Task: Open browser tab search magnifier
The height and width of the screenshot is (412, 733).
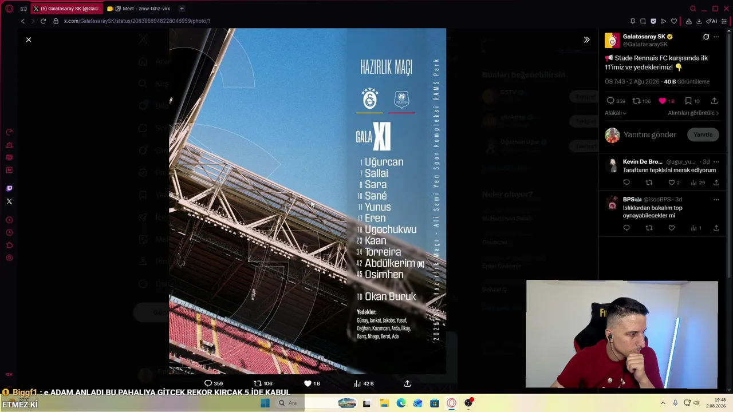Action: (693, 9)
